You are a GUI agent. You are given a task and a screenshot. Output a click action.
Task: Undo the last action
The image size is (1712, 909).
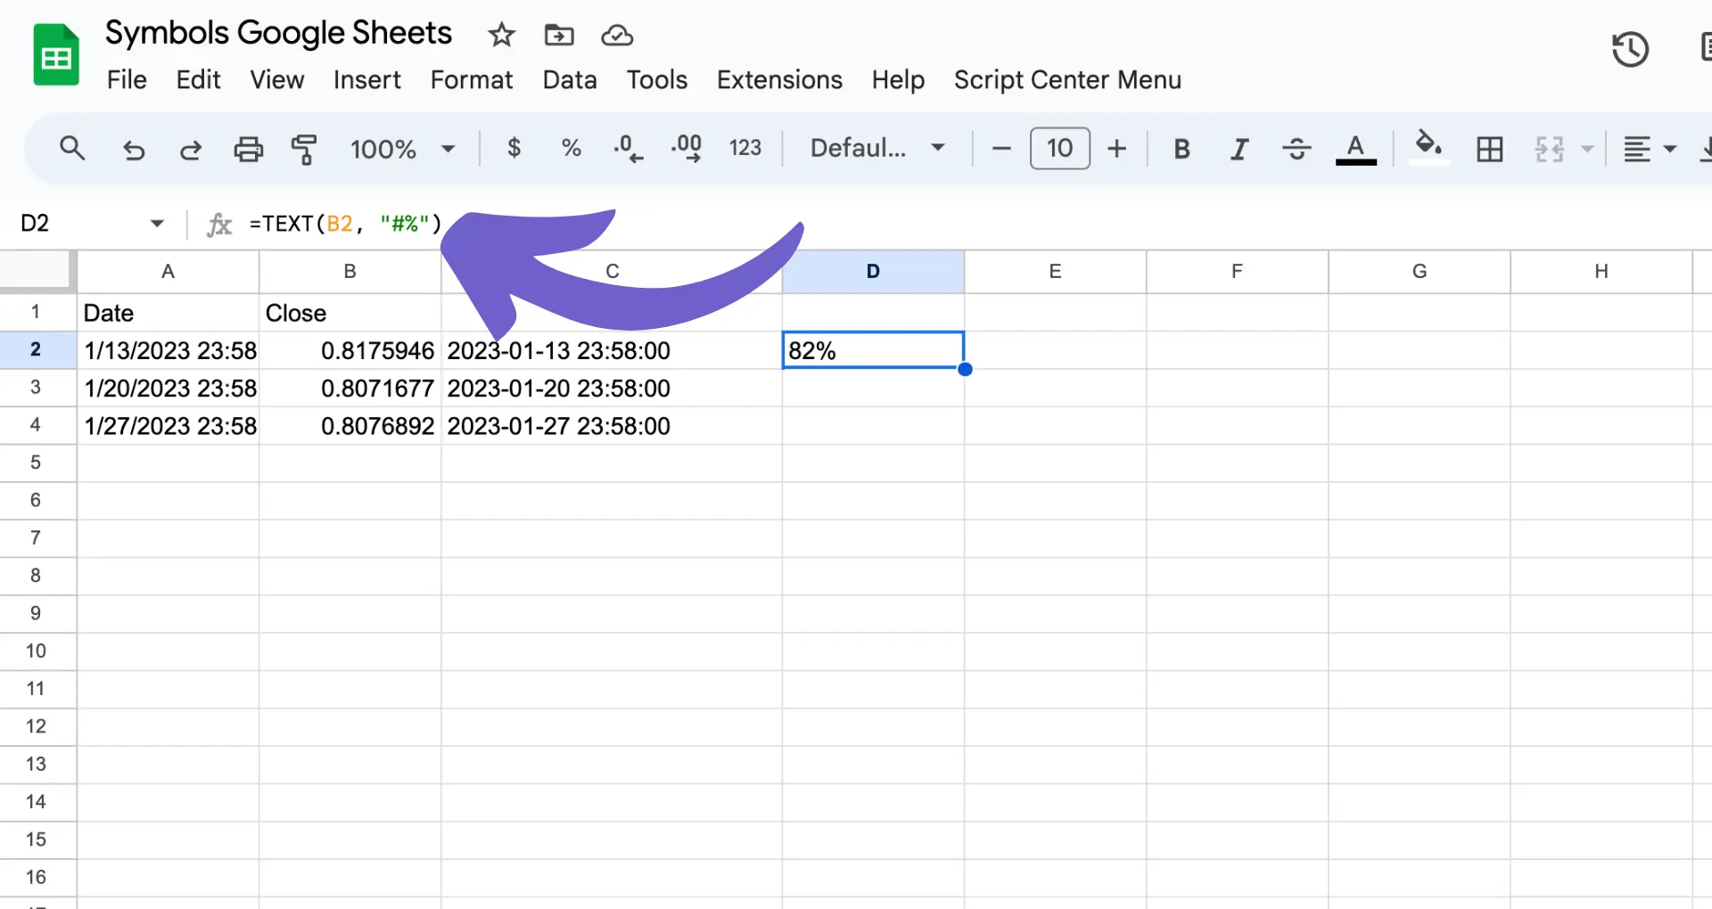point(134,149)
